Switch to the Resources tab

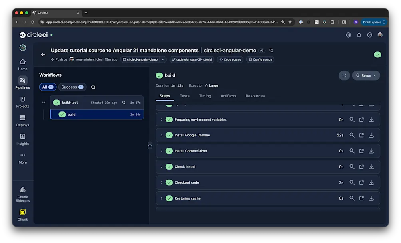255,96
